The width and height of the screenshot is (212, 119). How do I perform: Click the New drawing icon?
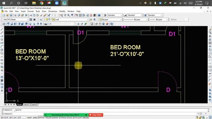[4, 15]
